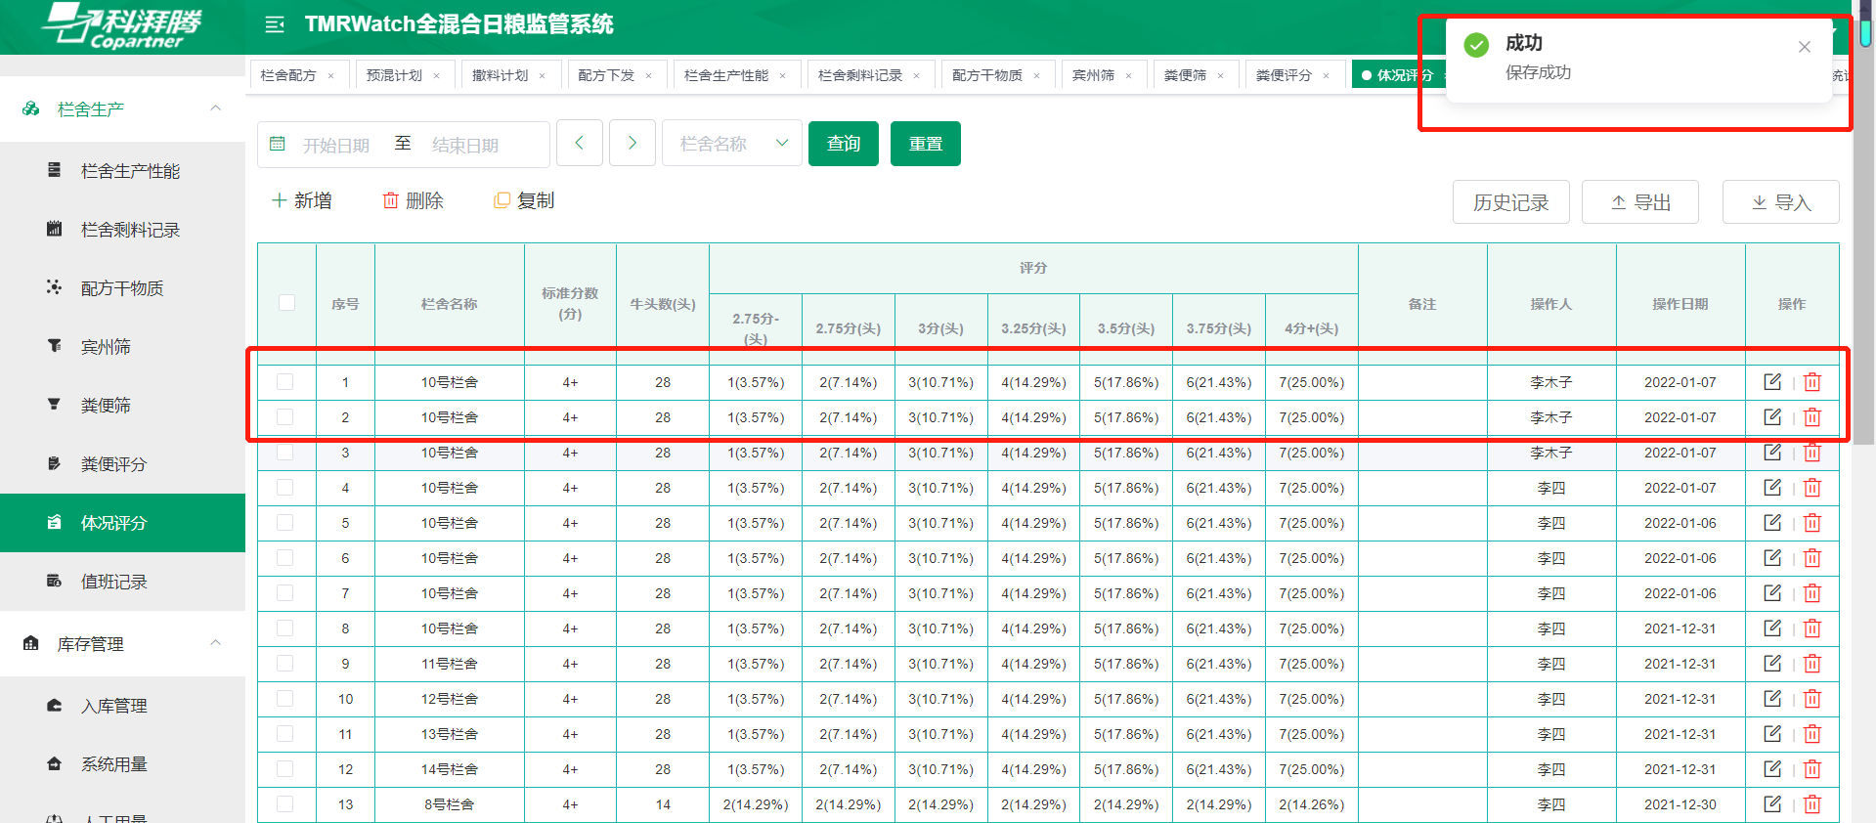Toggle the select-all header checkbox
This screenshot has width=1876, height=823.
[x=286, y=303]
